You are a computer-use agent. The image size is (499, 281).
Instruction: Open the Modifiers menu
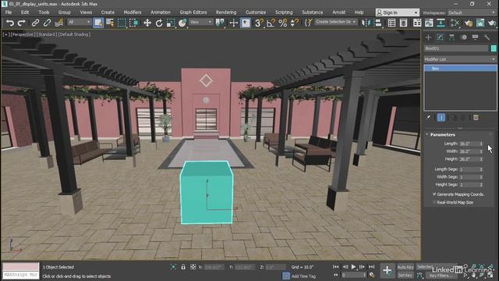[133, 12]
